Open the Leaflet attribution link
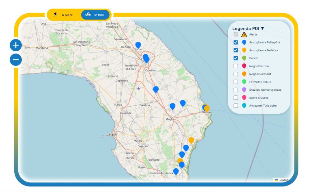This screenshot has width=311, height=192. click(283, 180)
